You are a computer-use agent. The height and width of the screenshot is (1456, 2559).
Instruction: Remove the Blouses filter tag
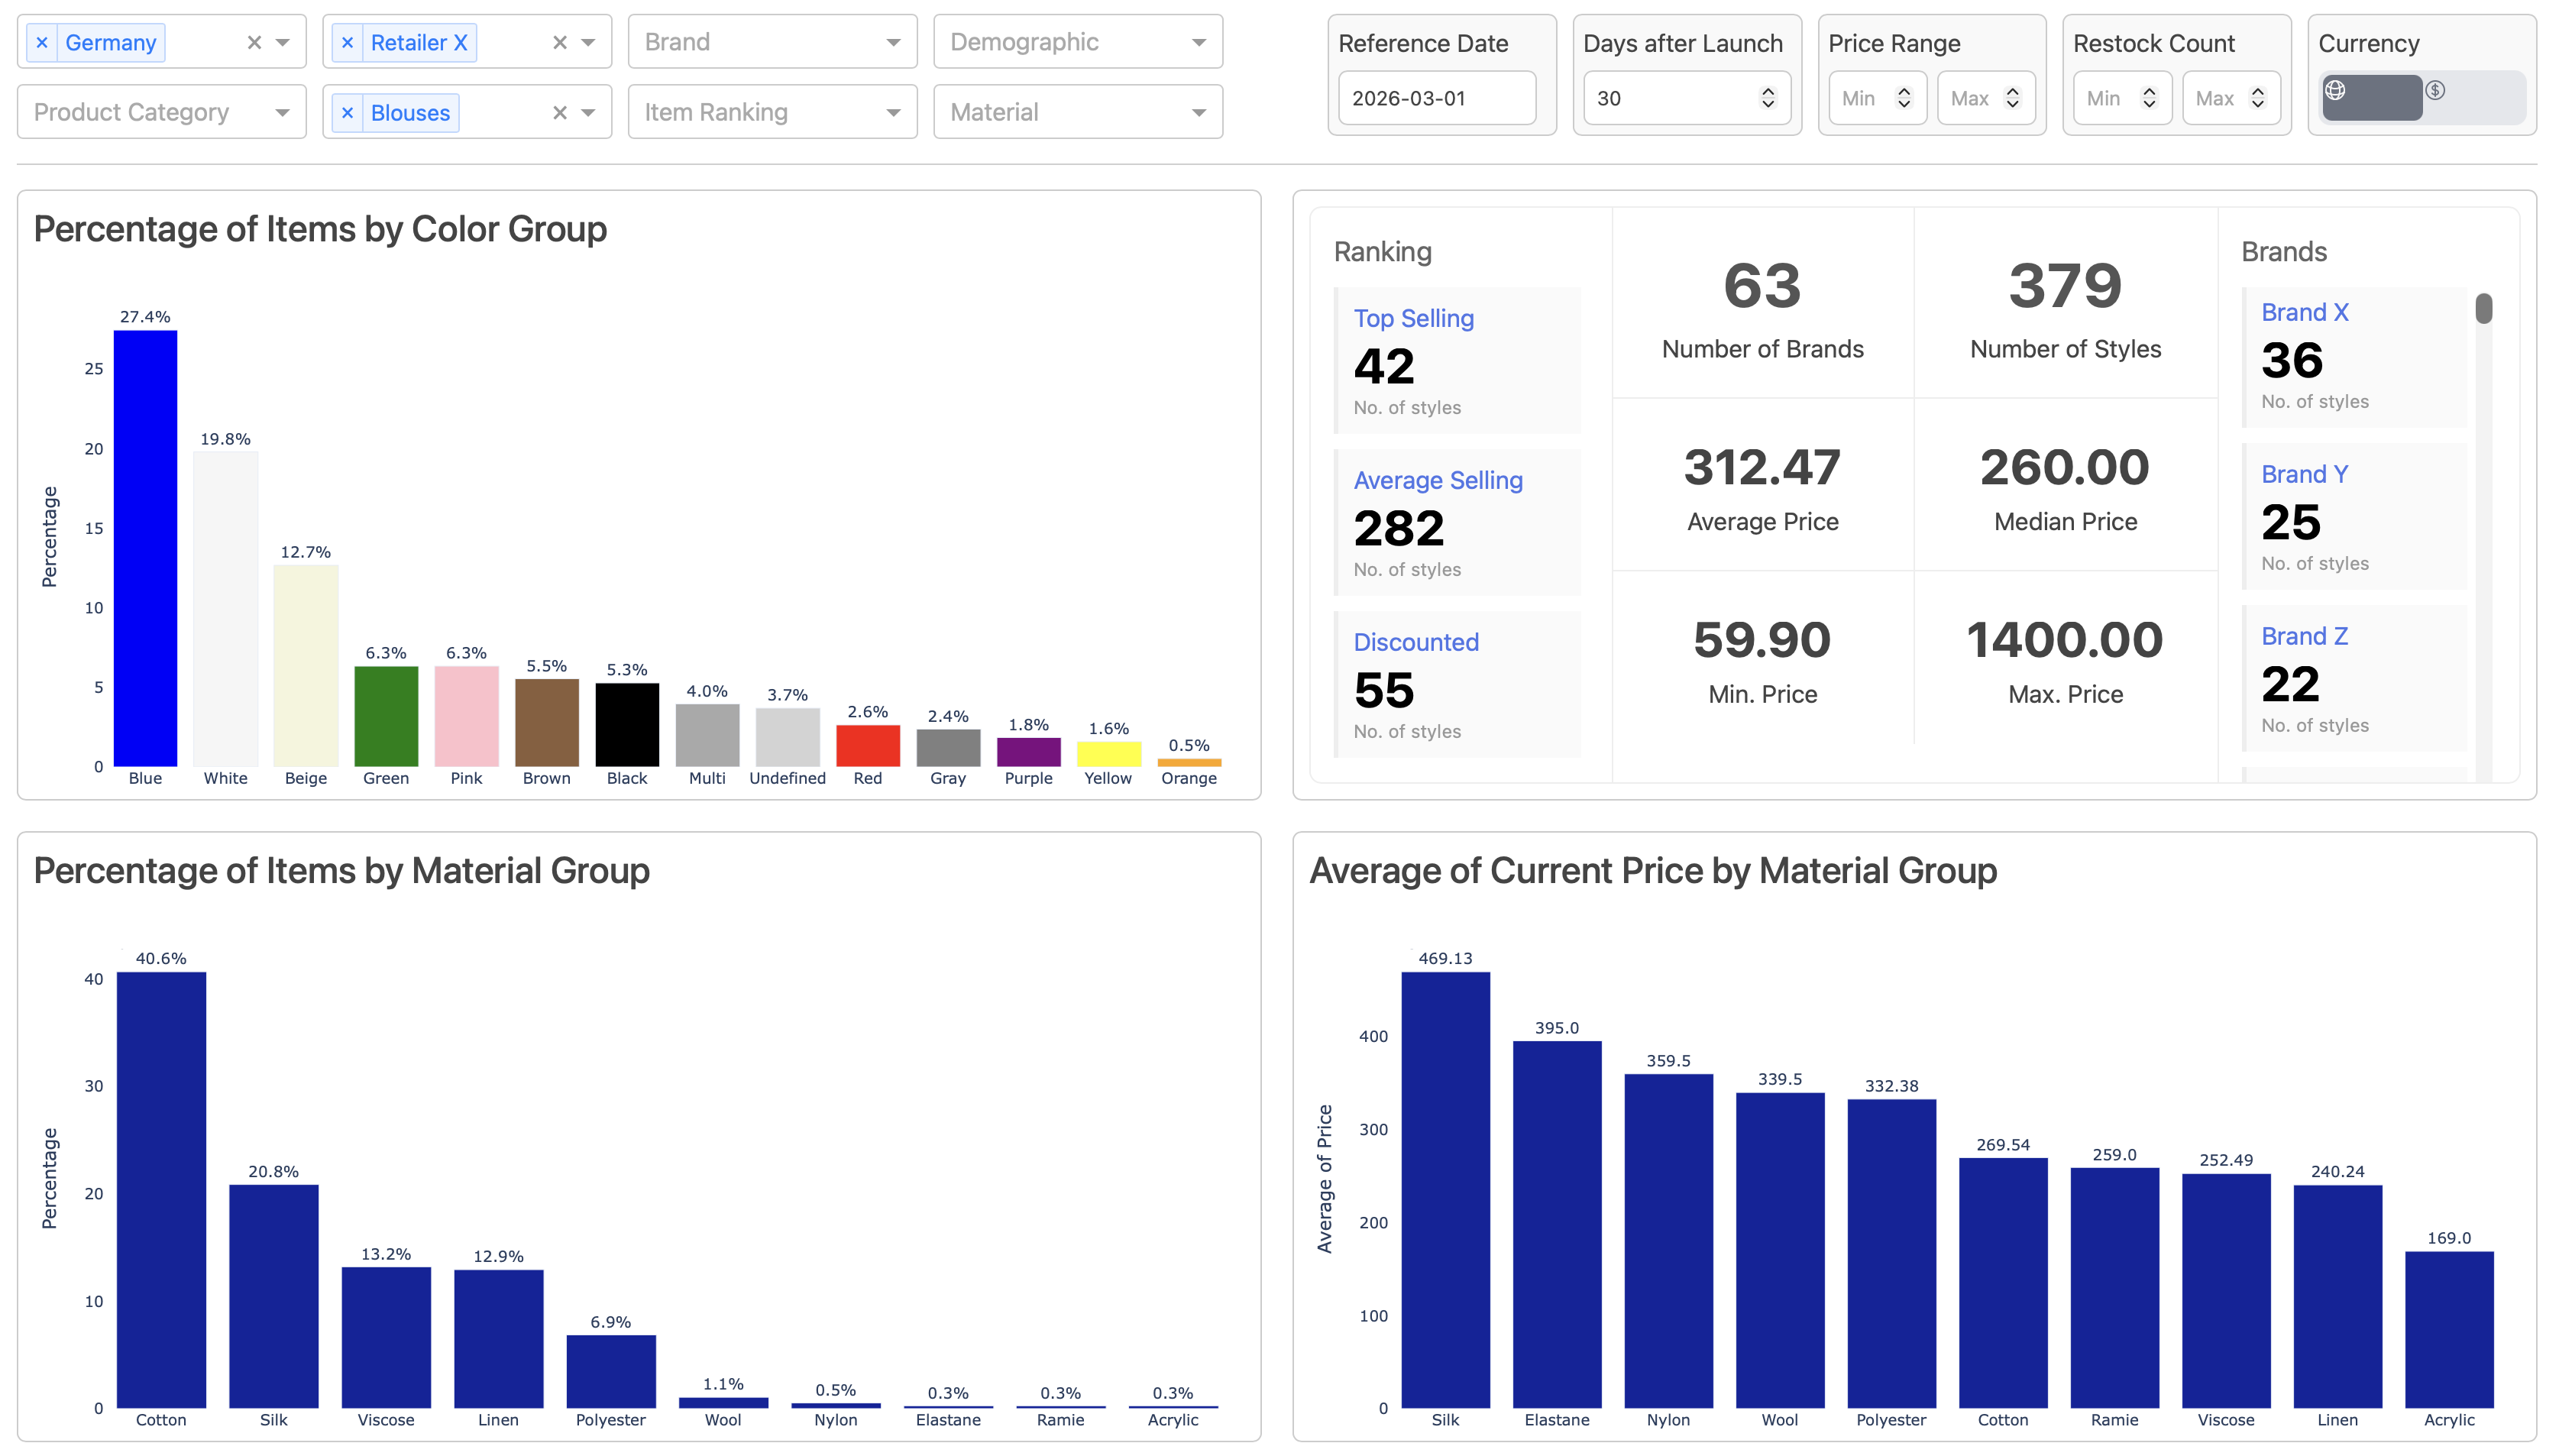347,113
